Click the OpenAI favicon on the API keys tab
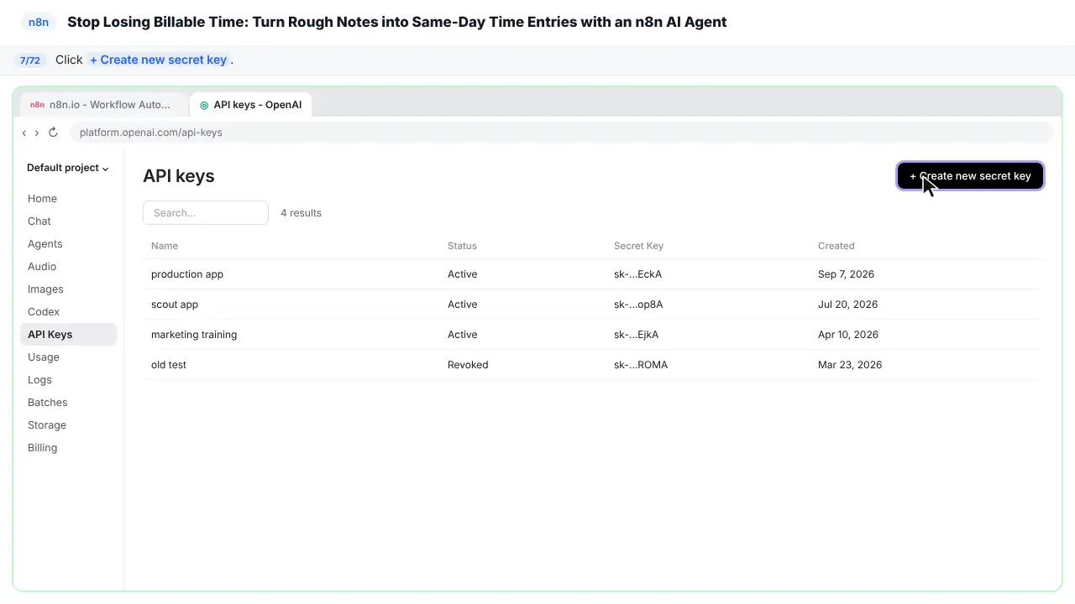Image resolution: width=1075 pixels, height=604 pixels. pos(204,105)
